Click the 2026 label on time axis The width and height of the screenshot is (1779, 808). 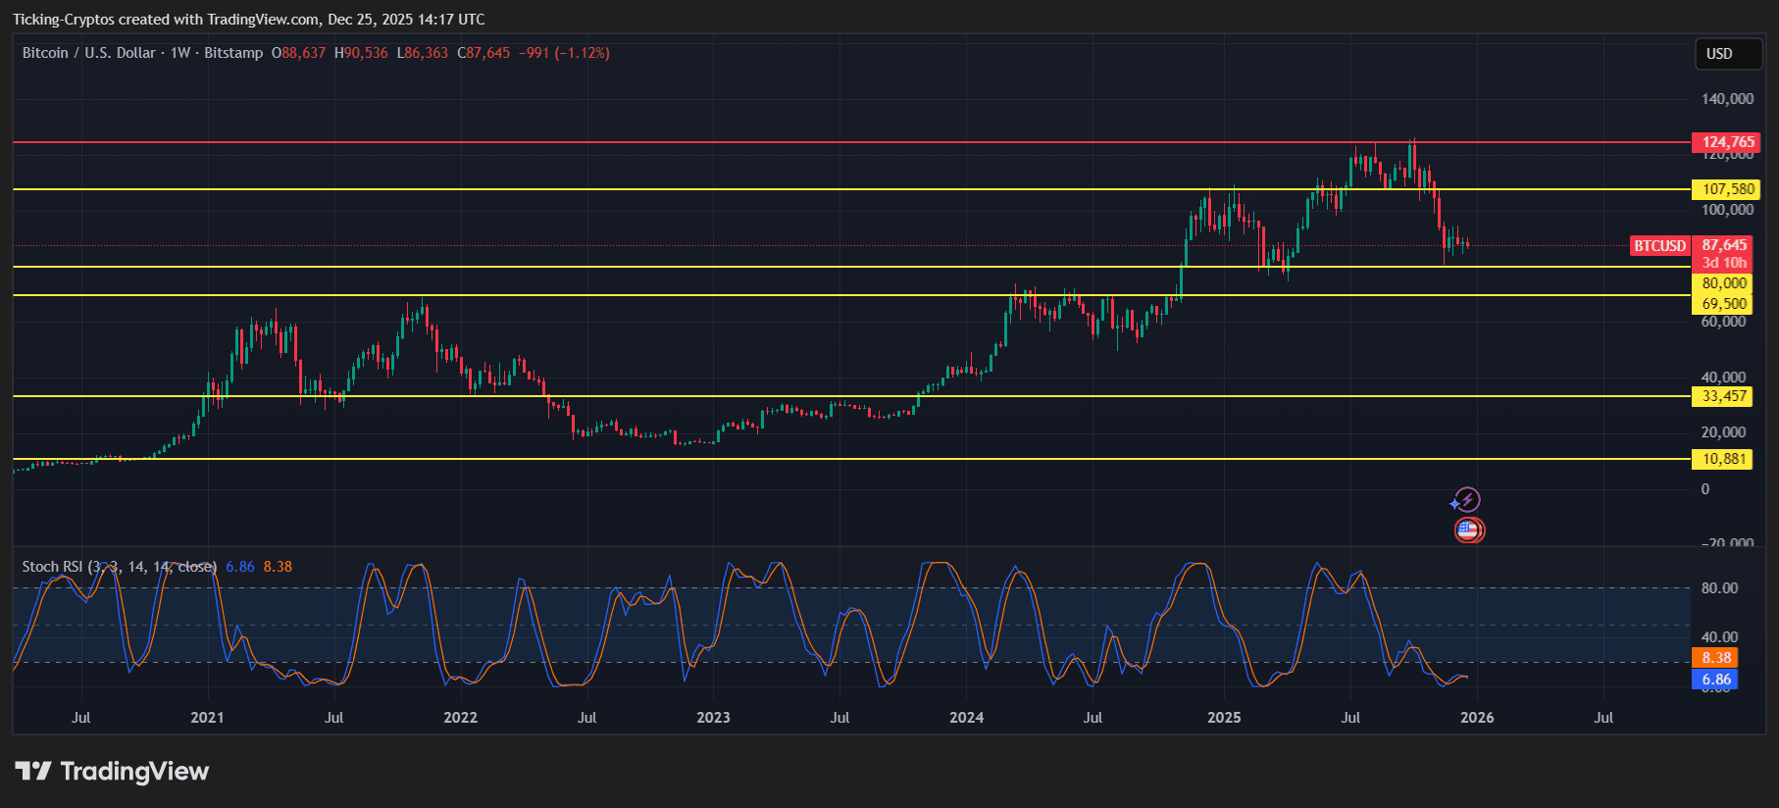tap(1477, 718)
